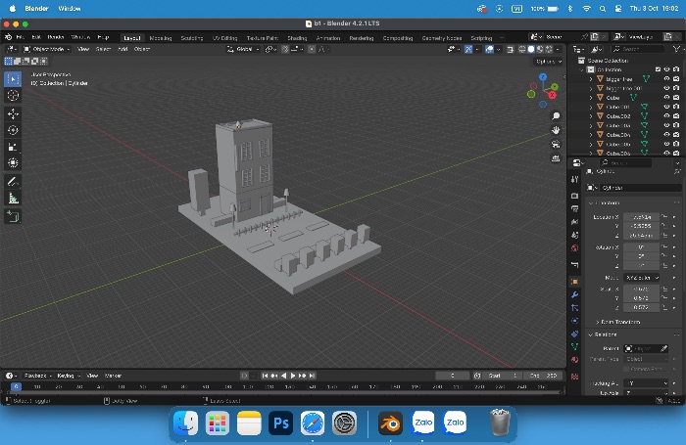
Task: Open rotation Mode XYZ Euler dropdown
Action: (642, 278)
